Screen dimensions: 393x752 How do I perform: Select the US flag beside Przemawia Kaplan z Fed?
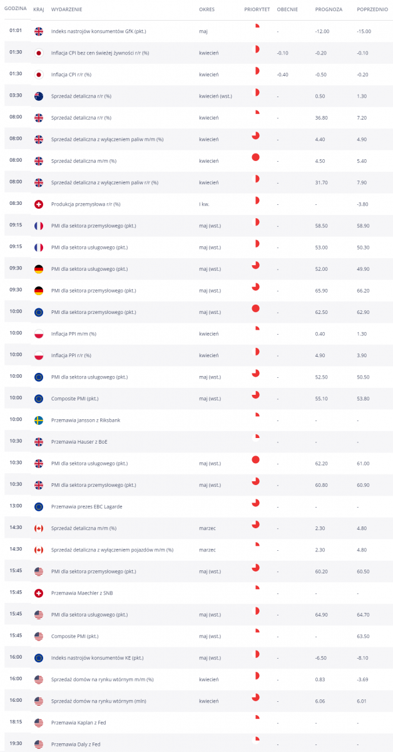click(x=39, y=723)
